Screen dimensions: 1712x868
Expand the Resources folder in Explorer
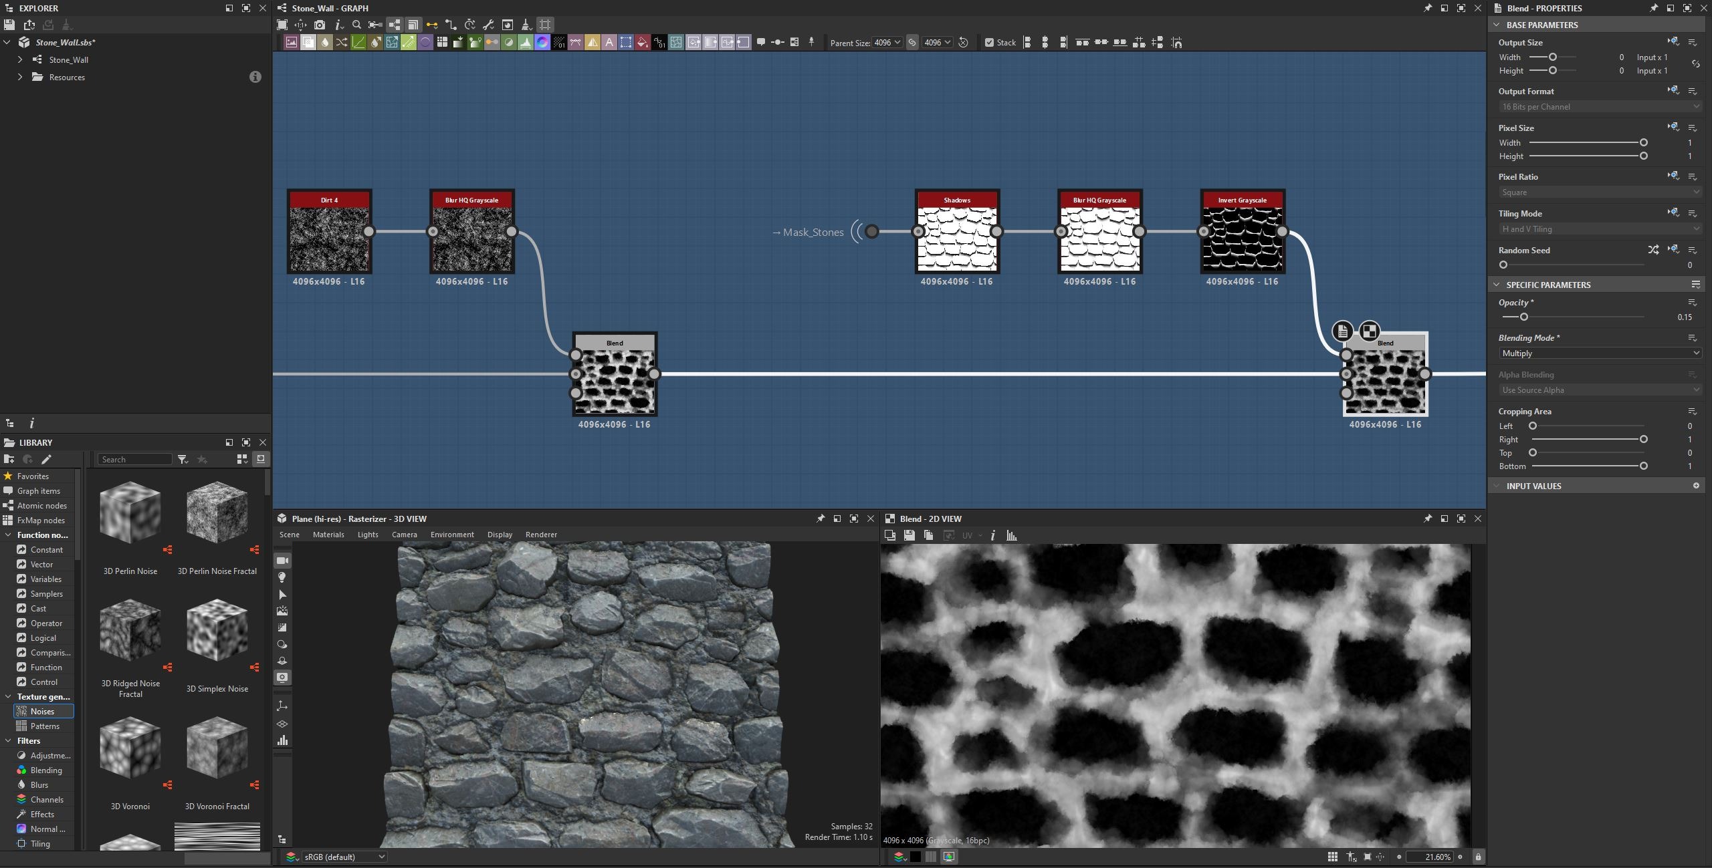tap(20, 77)
